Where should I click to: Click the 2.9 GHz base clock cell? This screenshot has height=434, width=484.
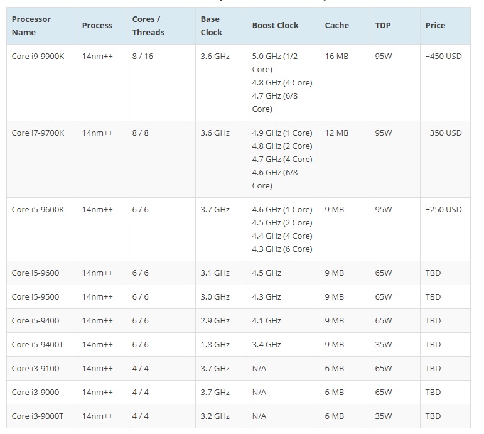tap(221, 320)
